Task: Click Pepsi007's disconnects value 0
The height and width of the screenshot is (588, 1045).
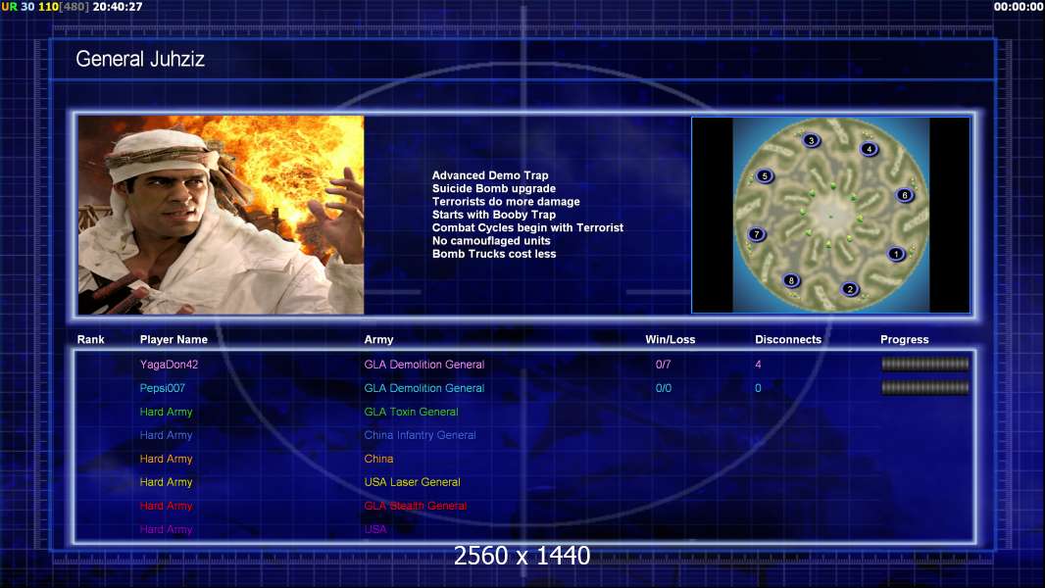Action: (758, 388)
